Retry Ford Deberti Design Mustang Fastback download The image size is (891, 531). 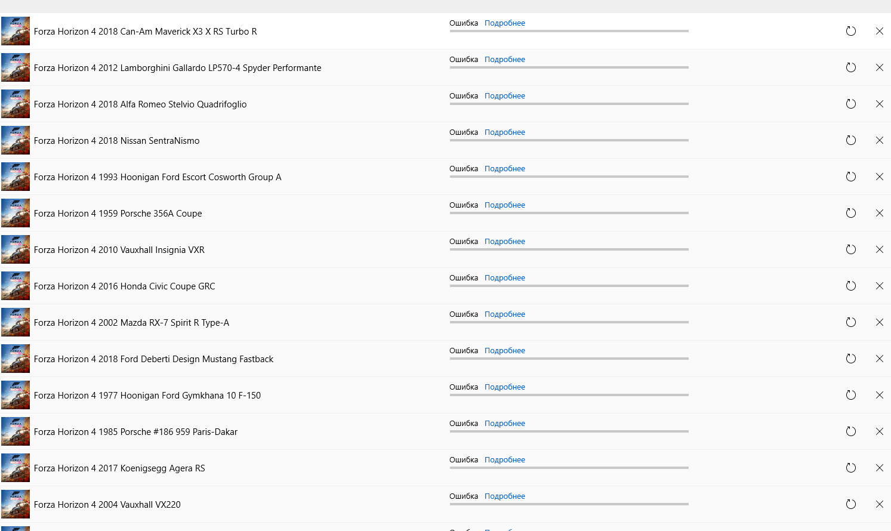point(851,359)
